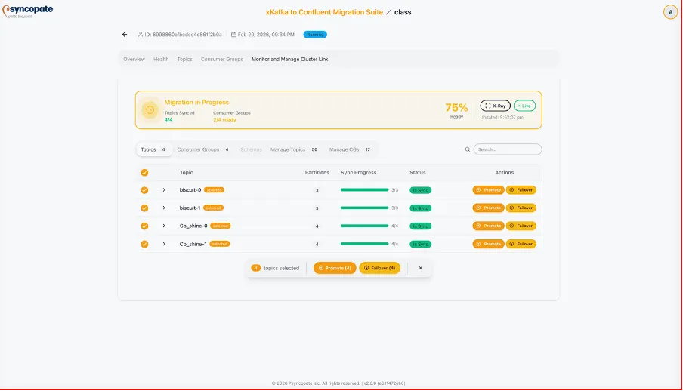Expand the biscuit-0 row
Image resolution: width=683 pixels, height=391 pixels.
[164, 190]
